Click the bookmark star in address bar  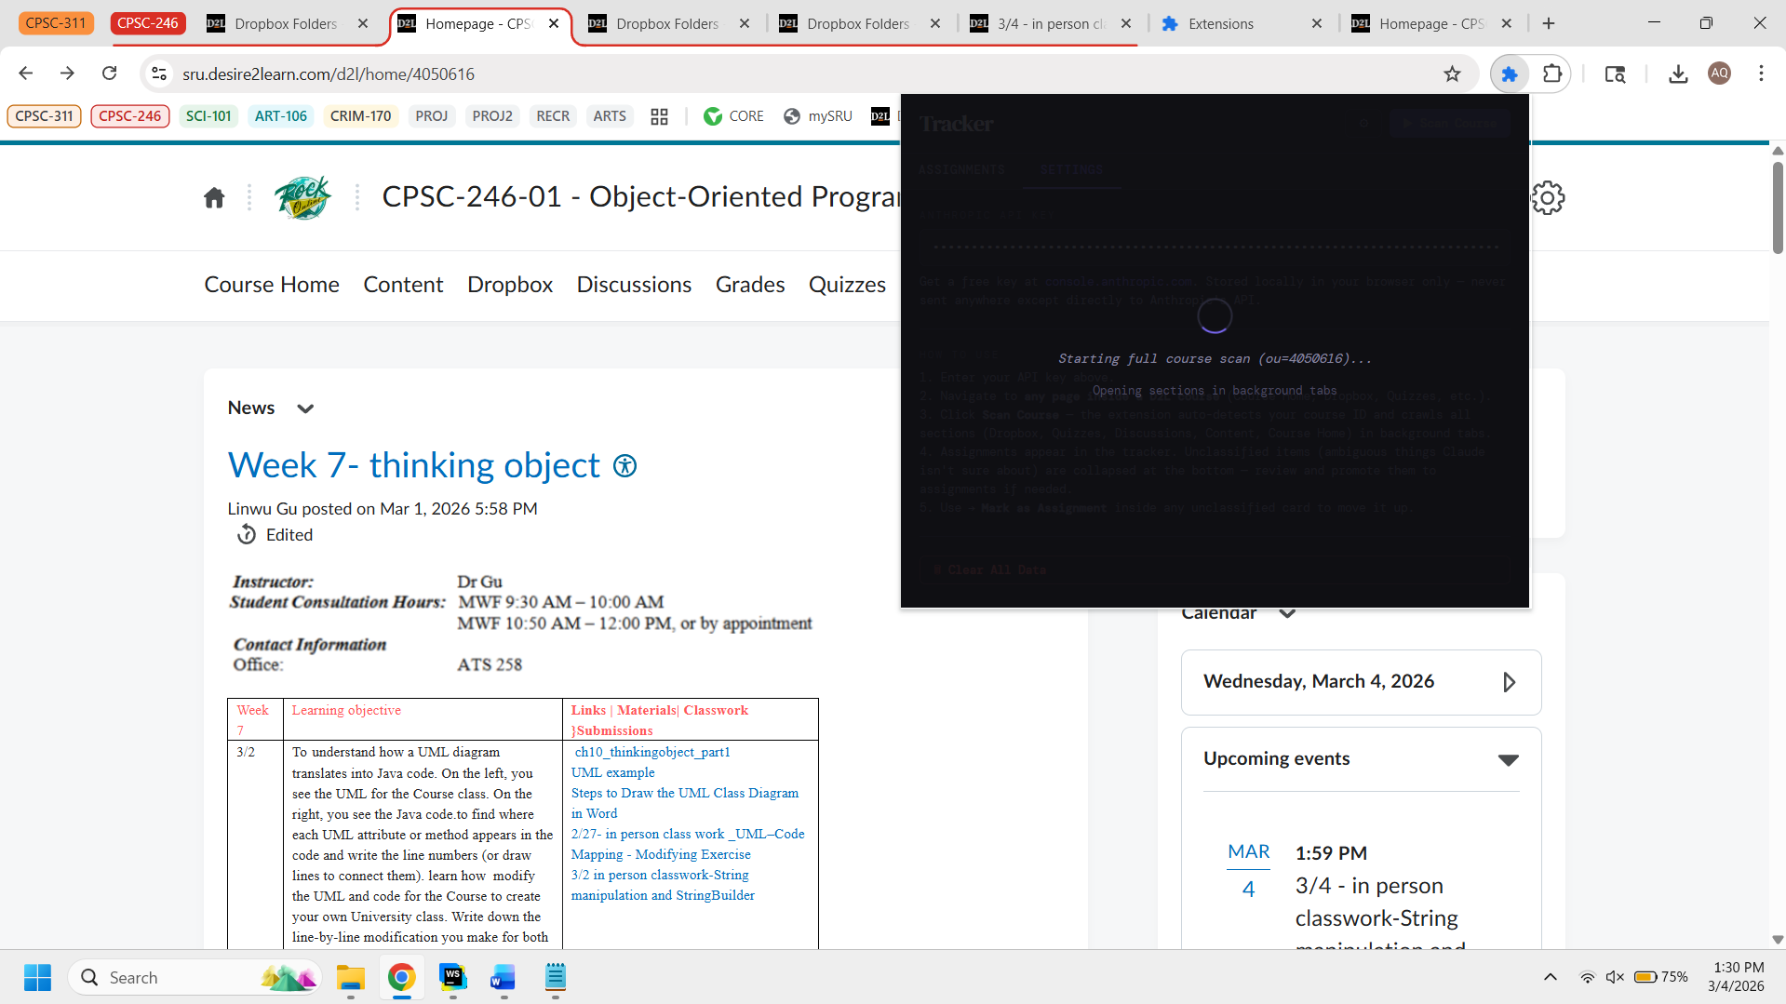coord(1452,74)
